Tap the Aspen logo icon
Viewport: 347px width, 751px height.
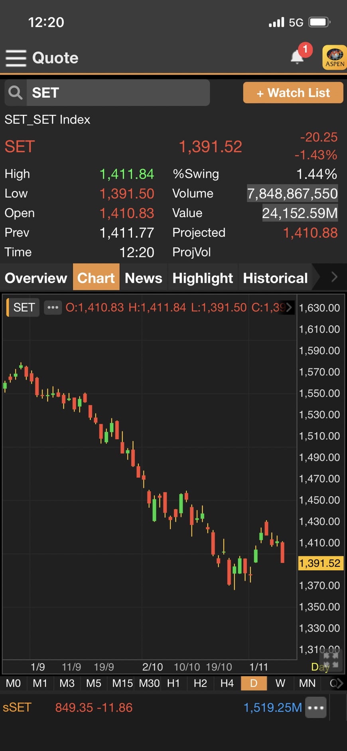click(334, 58)
